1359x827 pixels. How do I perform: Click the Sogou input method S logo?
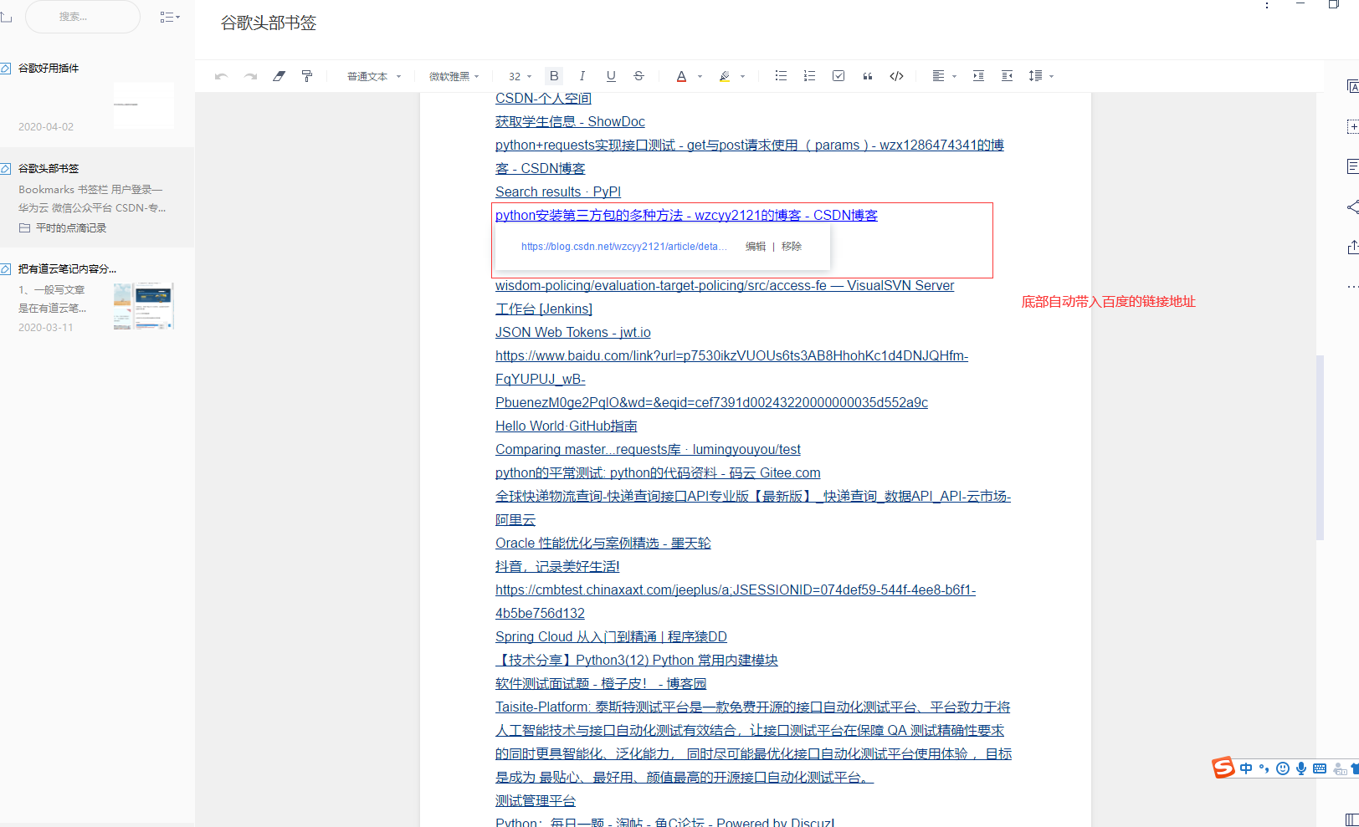click(x=1223, y=768)
